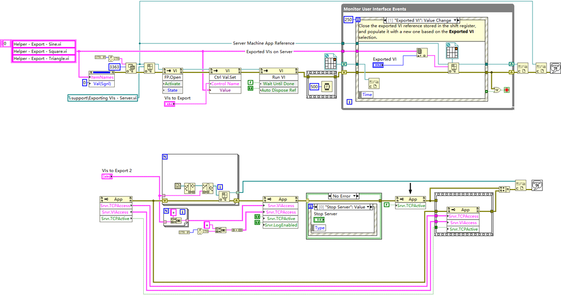The height and width of the screenshot is (295, 561).
Task: Select the 250 timeout constant
Action: (x=348, y=20)
